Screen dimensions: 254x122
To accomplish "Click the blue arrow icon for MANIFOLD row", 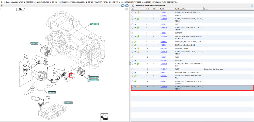I will click(x=135, y=60).
